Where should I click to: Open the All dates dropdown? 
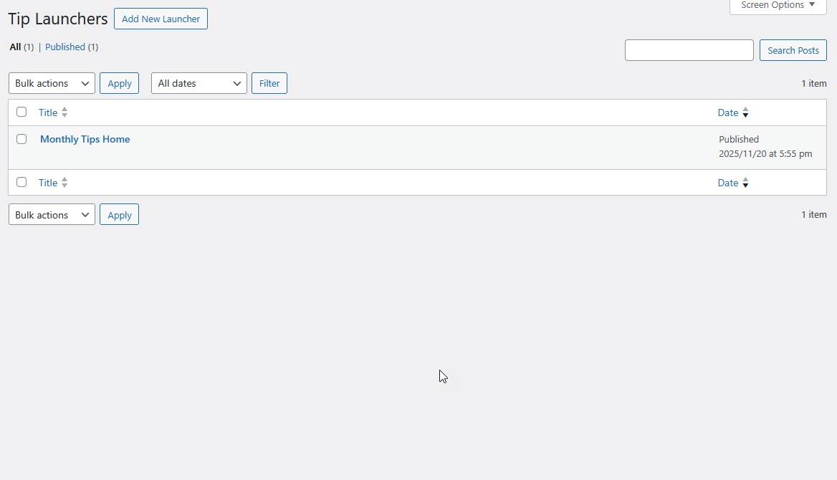pyautogui.click(x=199, y=83)
